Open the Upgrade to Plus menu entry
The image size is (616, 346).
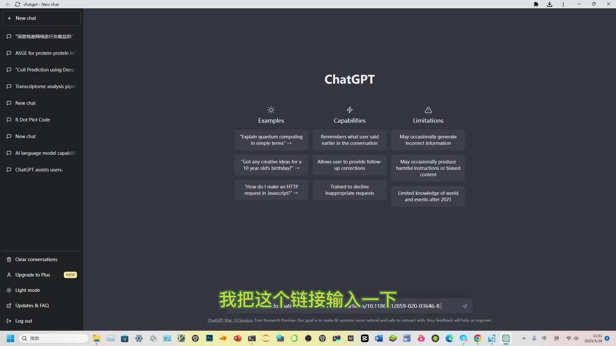point(32,275)
